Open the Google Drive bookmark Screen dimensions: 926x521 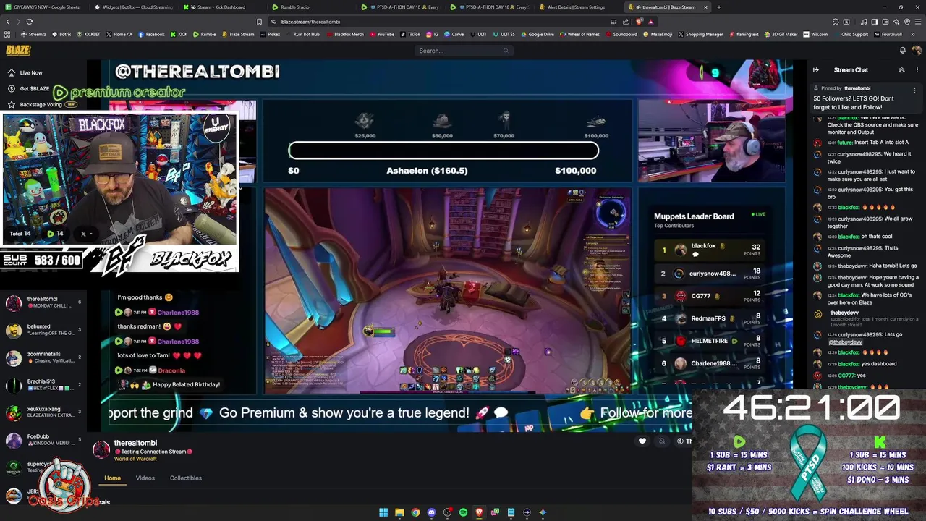538,34
